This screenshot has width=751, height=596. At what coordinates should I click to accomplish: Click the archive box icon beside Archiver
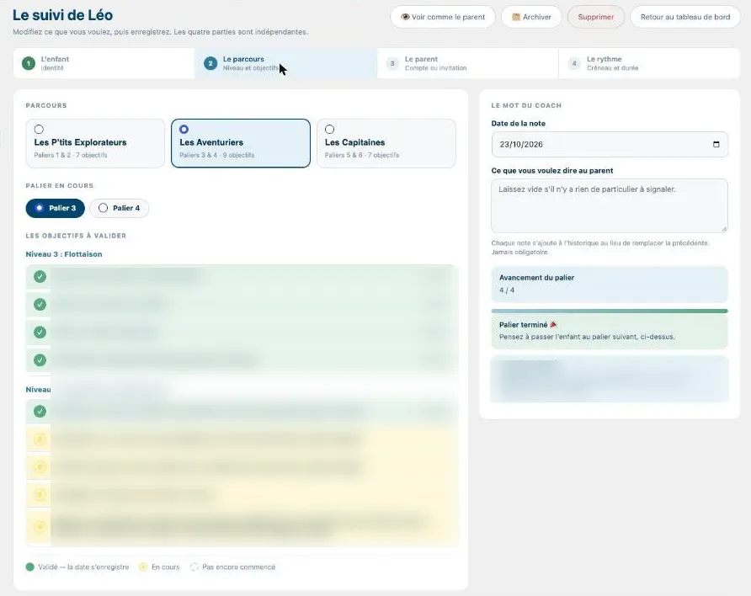pos(516,17)
